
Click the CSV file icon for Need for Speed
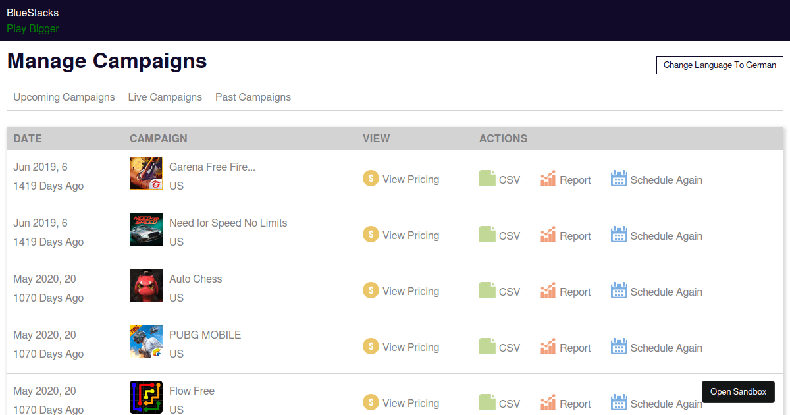(487, 233)
